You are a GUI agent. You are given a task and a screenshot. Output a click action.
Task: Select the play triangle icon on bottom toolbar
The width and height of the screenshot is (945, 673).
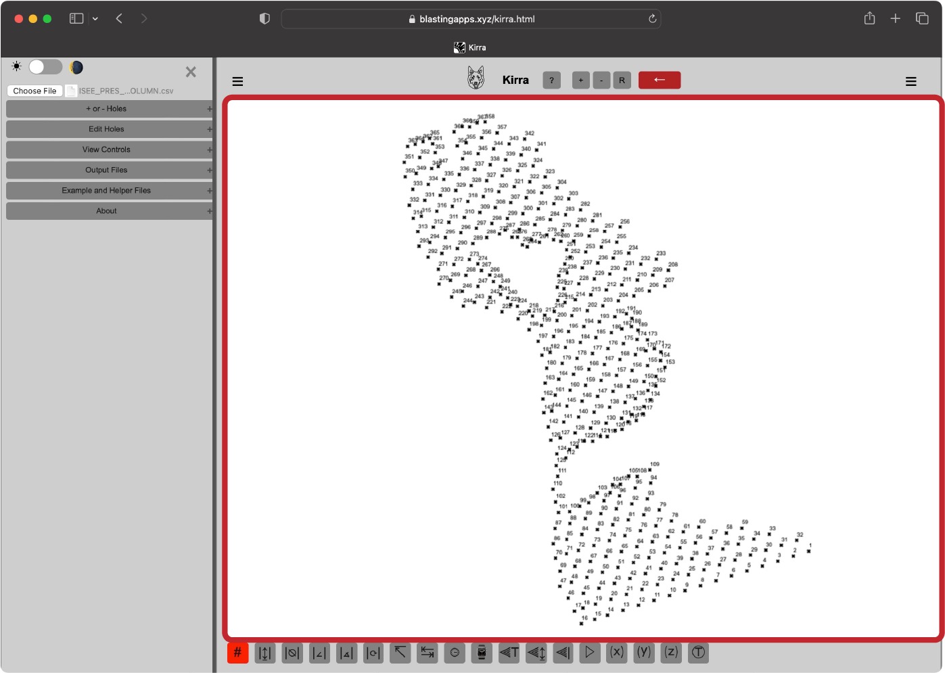589,653
